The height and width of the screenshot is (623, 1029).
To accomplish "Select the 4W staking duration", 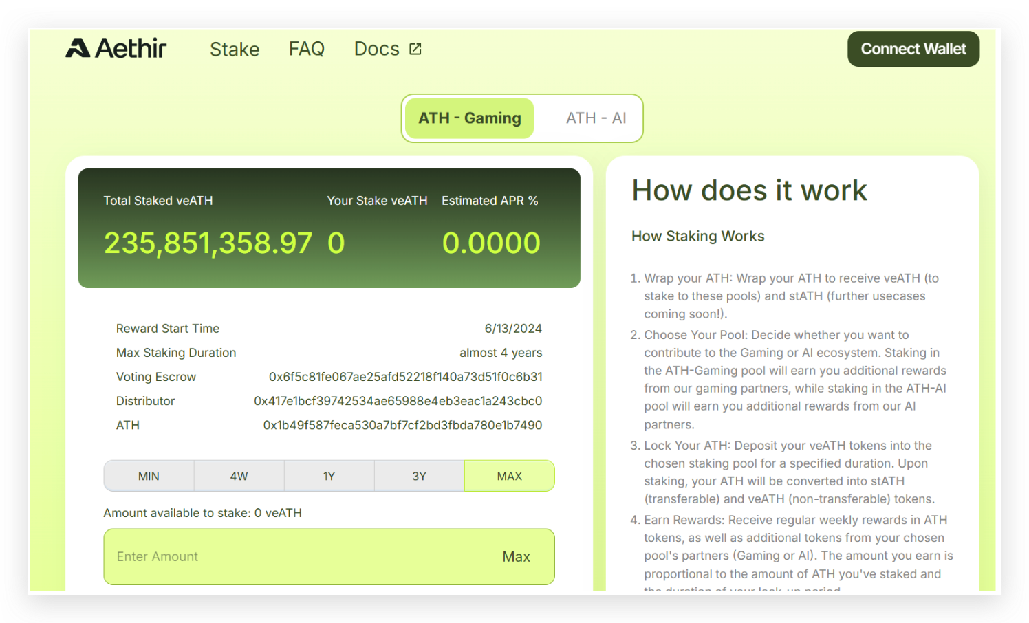I will (239, 476).
